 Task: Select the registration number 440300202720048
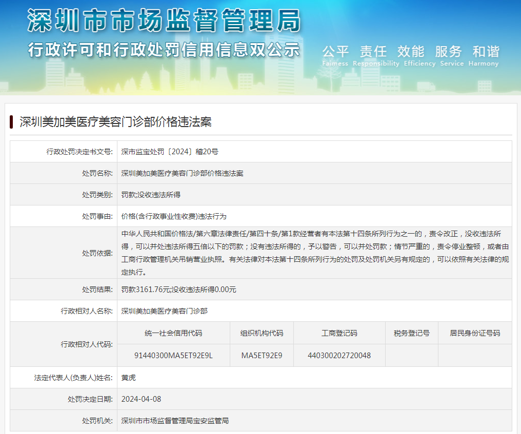point(339,355)
